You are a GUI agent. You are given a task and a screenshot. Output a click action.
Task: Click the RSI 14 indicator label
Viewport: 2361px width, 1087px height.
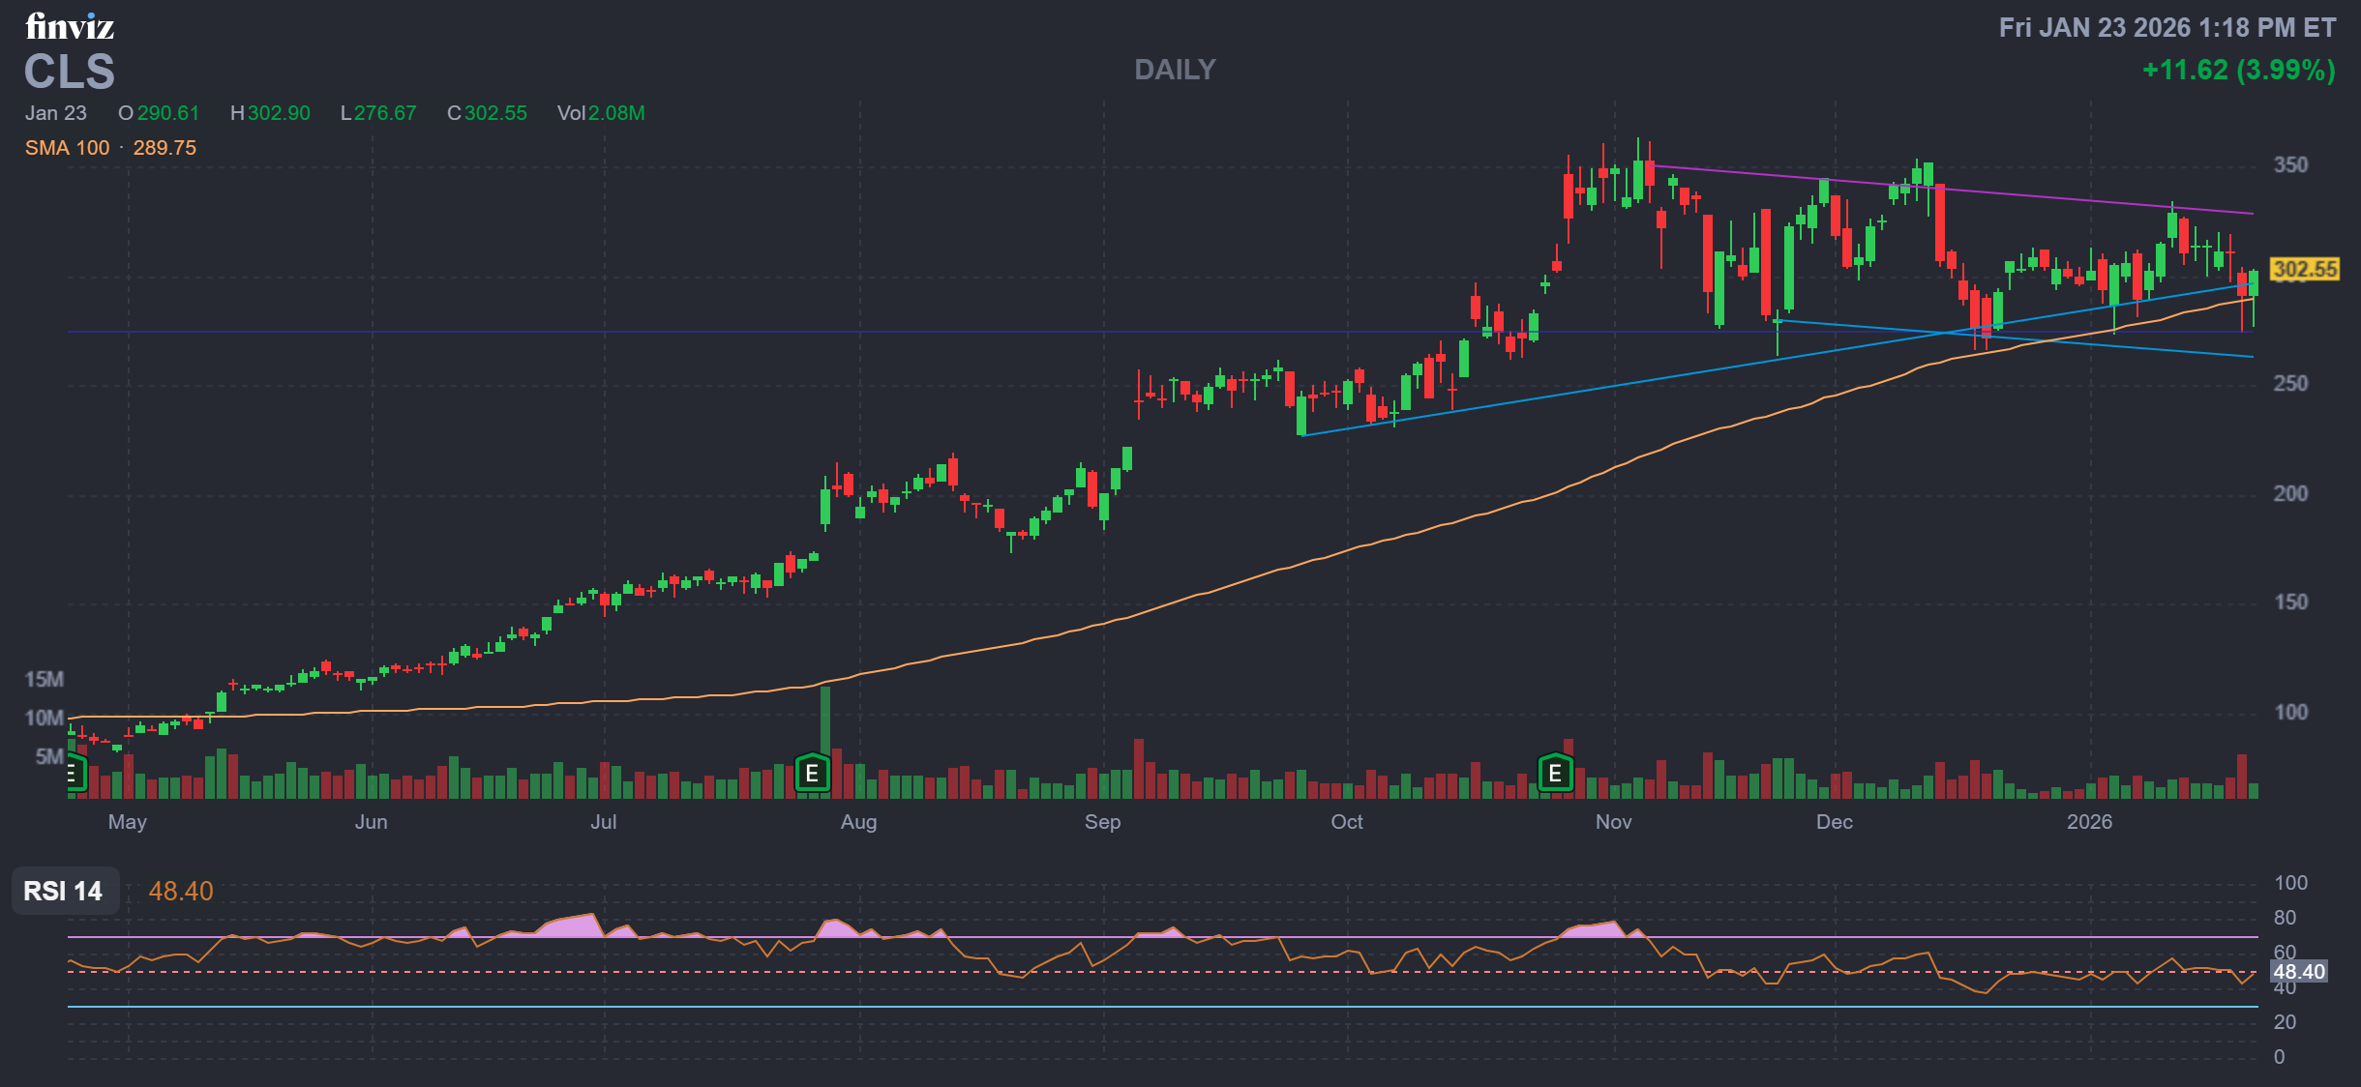pos(64,891)
